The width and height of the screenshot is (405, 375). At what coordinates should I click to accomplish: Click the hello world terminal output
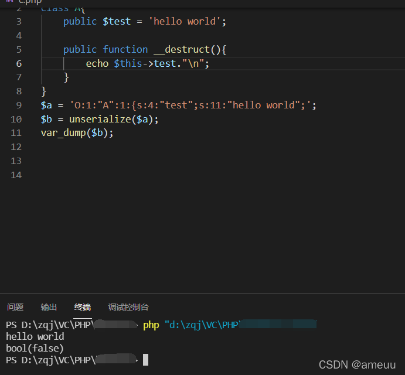(35, 336)
